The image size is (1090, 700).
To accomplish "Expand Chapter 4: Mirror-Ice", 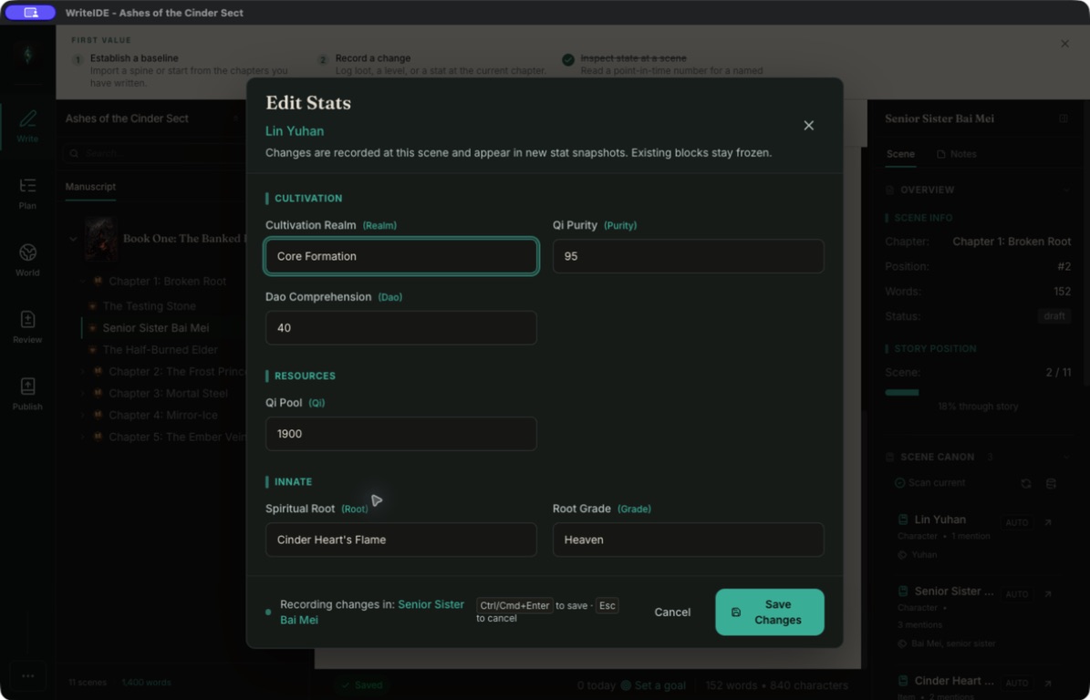I will pos(83,416).
